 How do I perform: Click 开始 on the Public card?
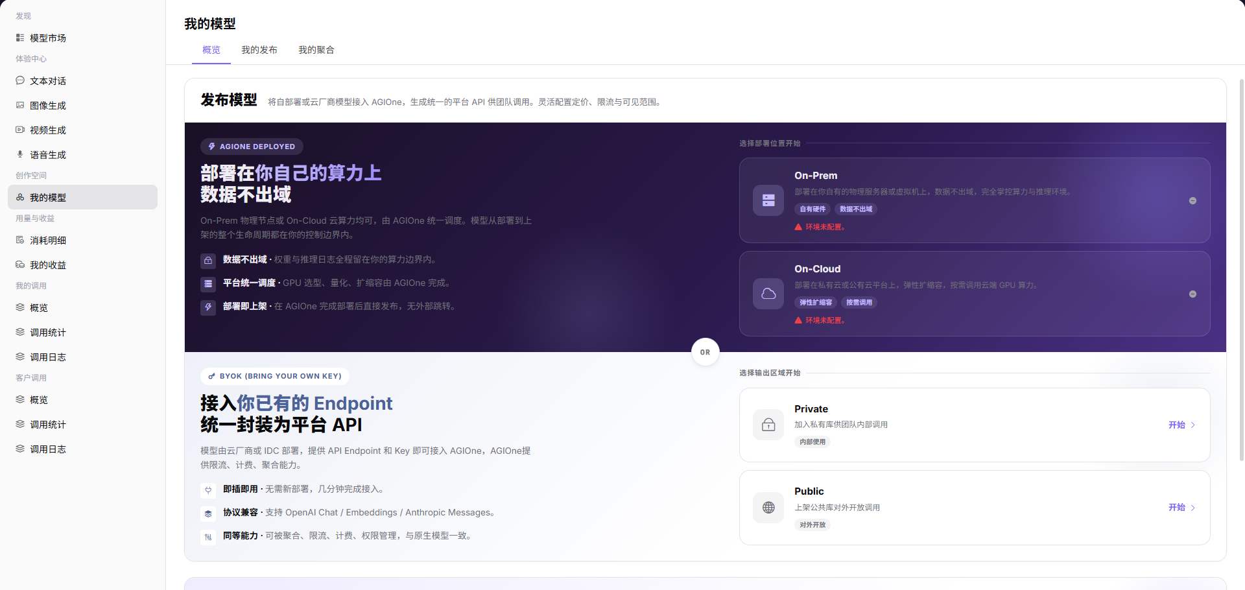coord(1177,508)
